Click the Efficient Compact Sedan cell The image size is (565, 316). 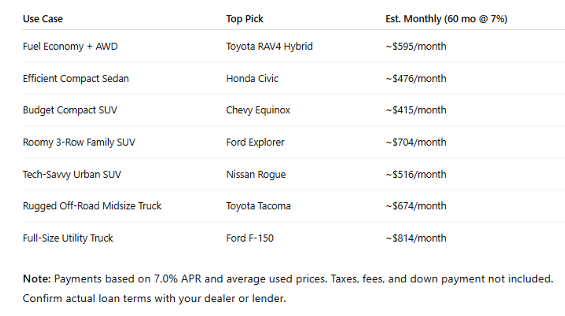(76, 78)
